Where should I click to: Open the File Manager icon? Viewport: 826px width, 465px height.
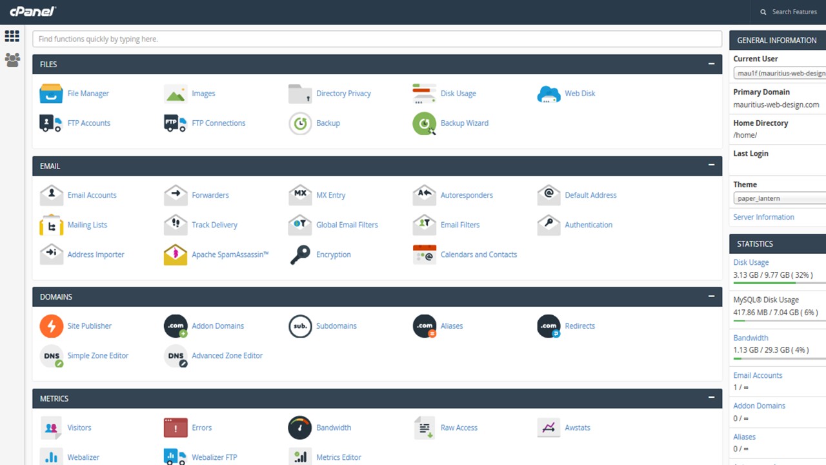[x=51, y=94]
